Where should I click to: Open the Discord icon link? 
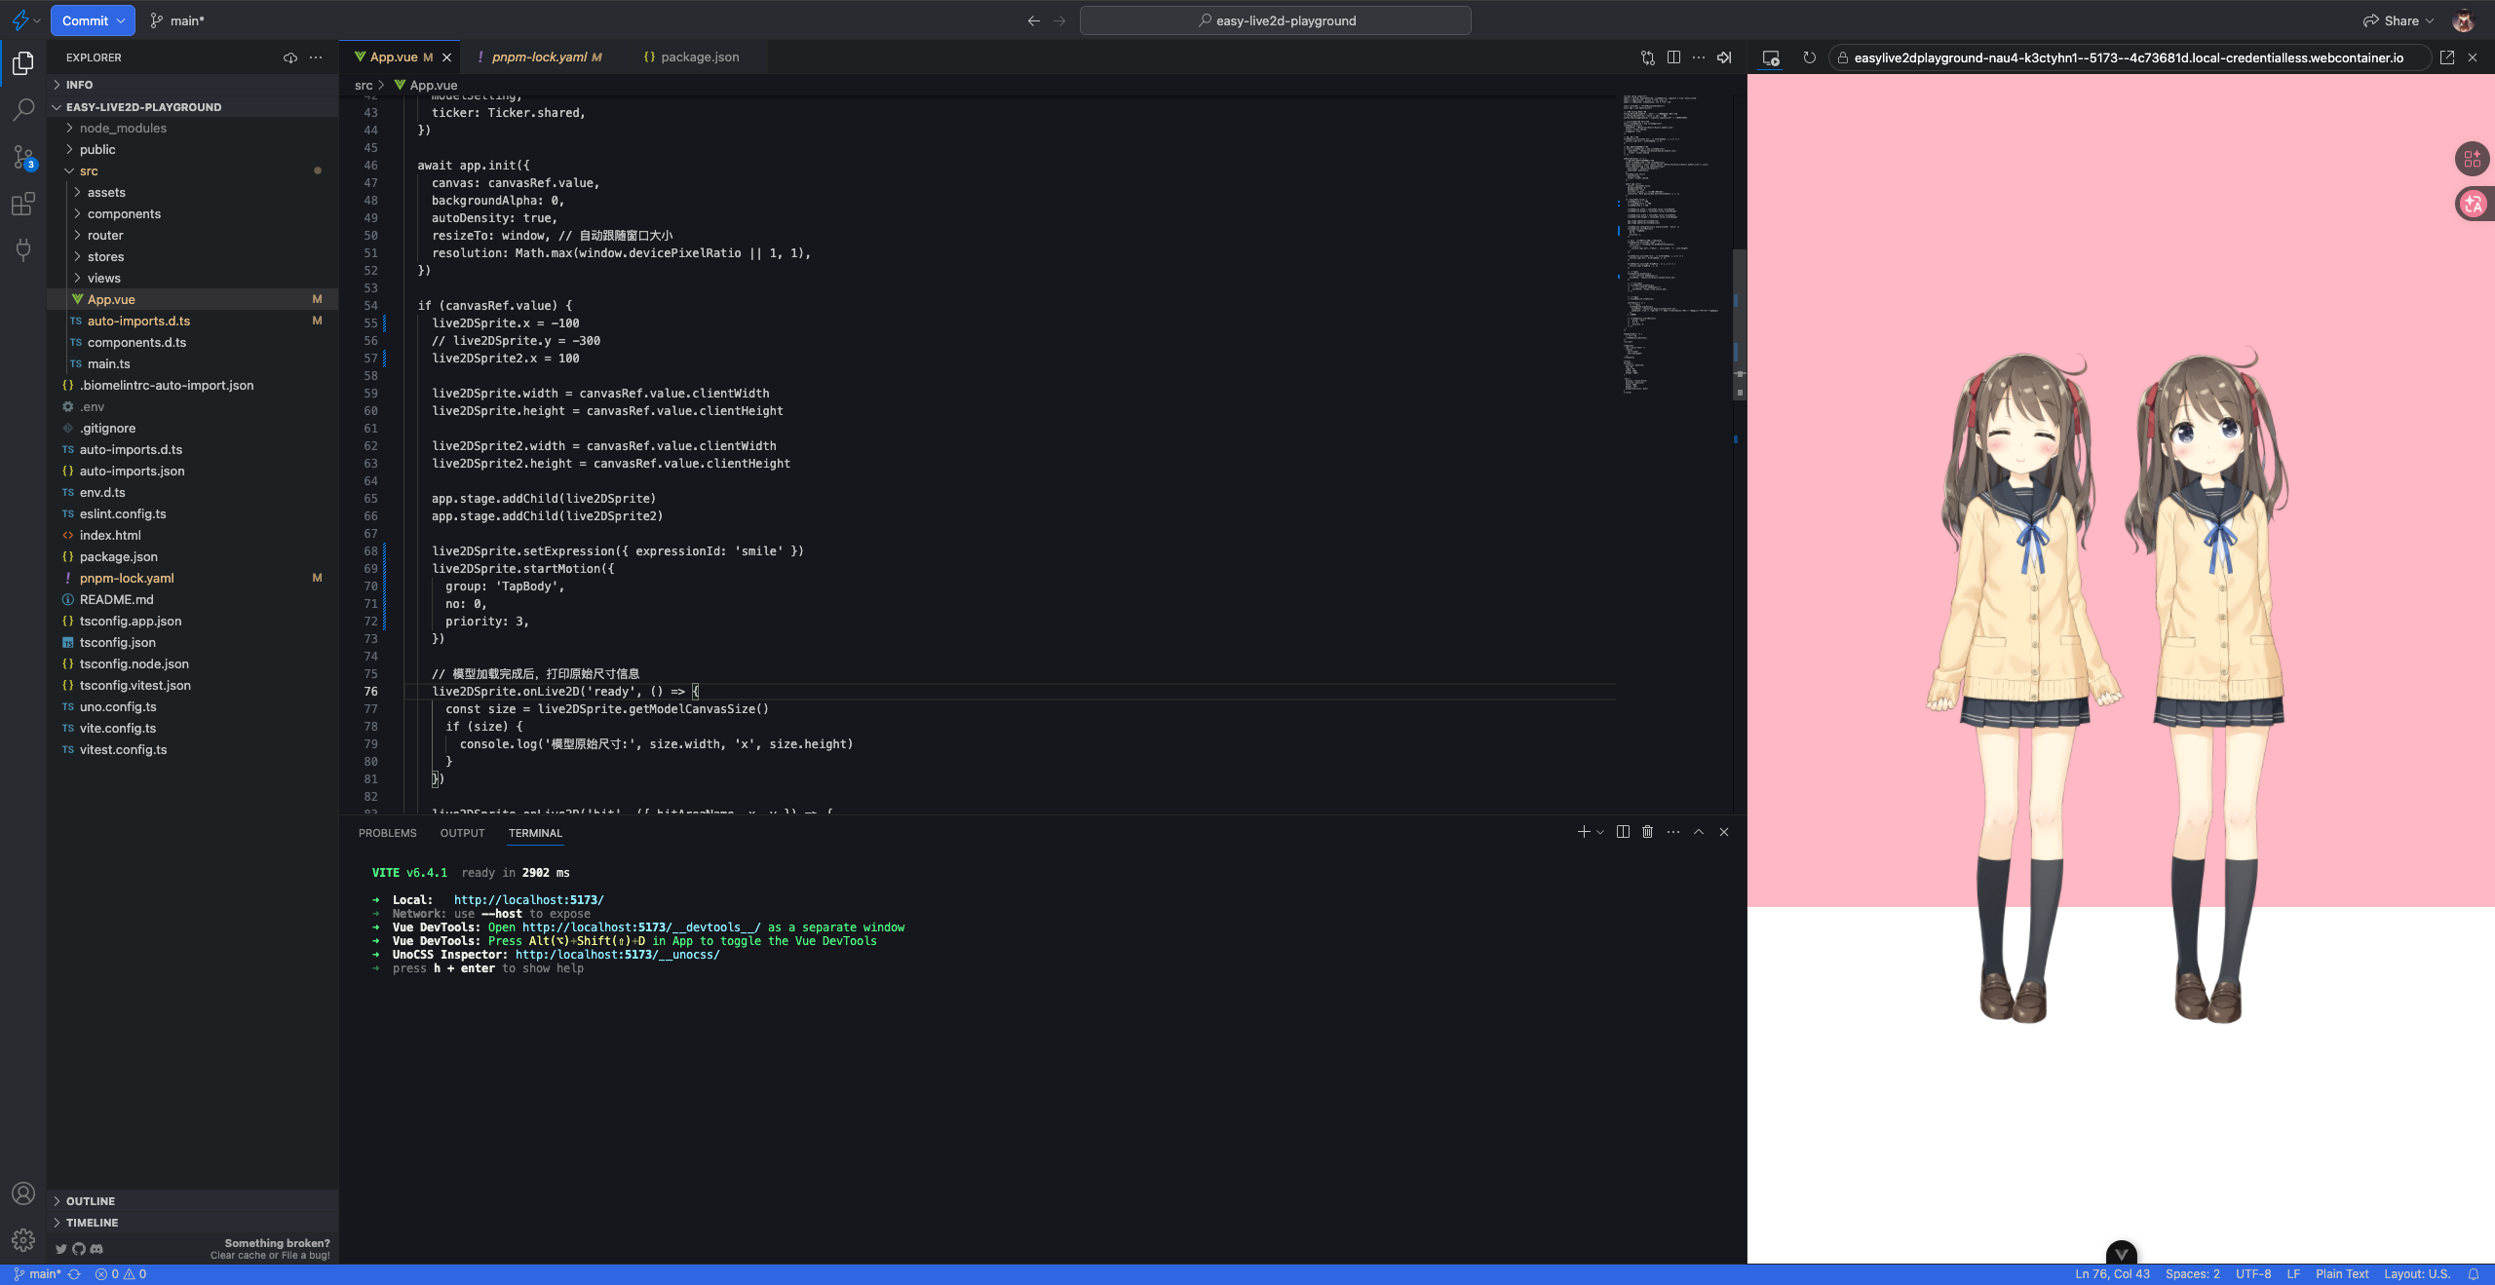click(96, 1249)
